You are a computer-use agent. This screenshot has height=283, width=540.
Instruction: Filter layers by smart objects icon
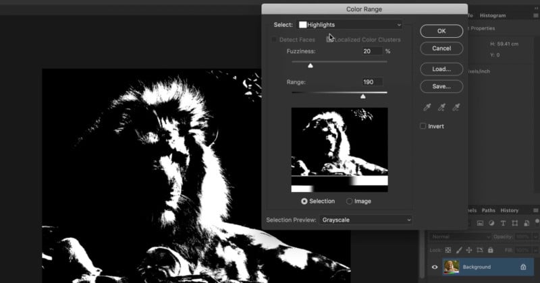coord(526,223)
